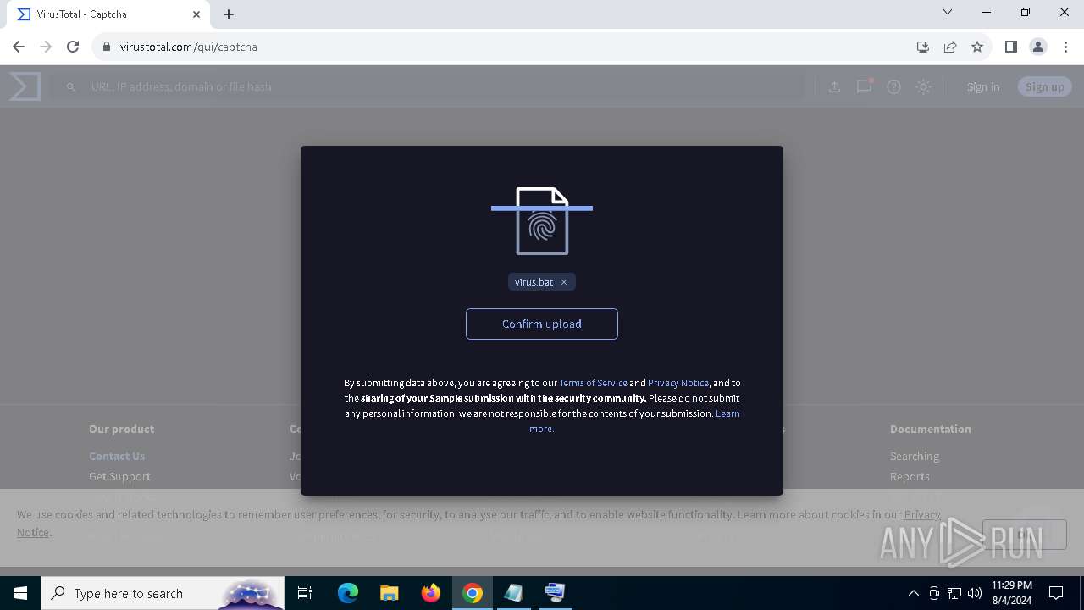Click the cookie banner Ok button

tap(1025, 534)
